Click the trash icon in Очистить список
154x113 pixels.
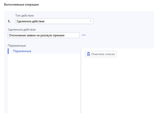[x=88, y=54]
